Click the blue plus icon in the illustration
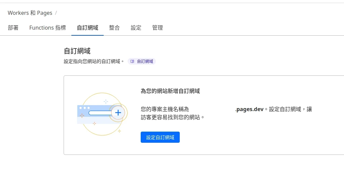This screenshot has width=344, height=169. (118, 113)
